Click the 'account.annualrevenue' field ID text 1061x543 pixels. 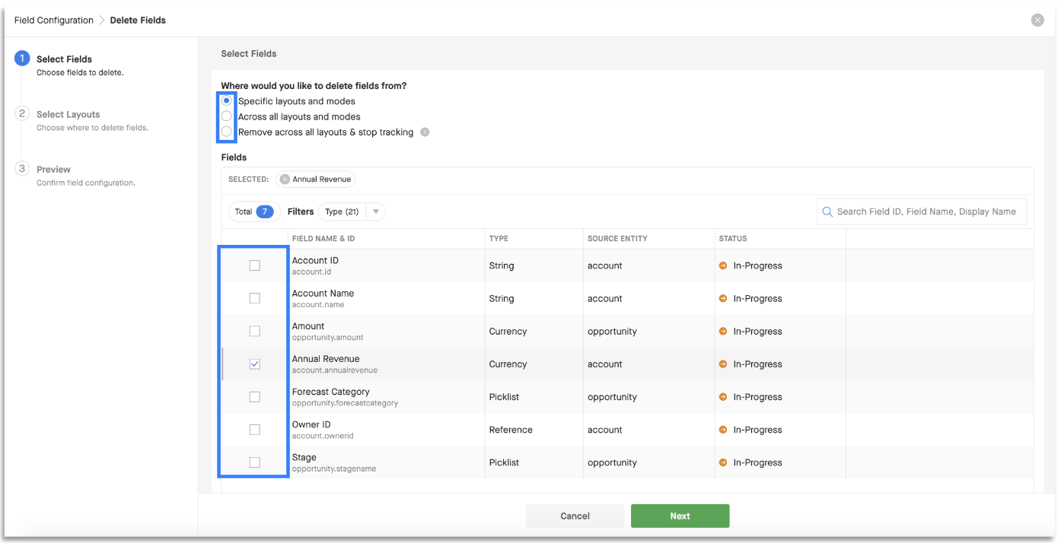pyautogui.click(x=335, y=370)
